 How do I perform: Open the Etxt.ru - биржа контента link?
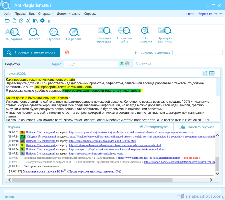point(204,14)
